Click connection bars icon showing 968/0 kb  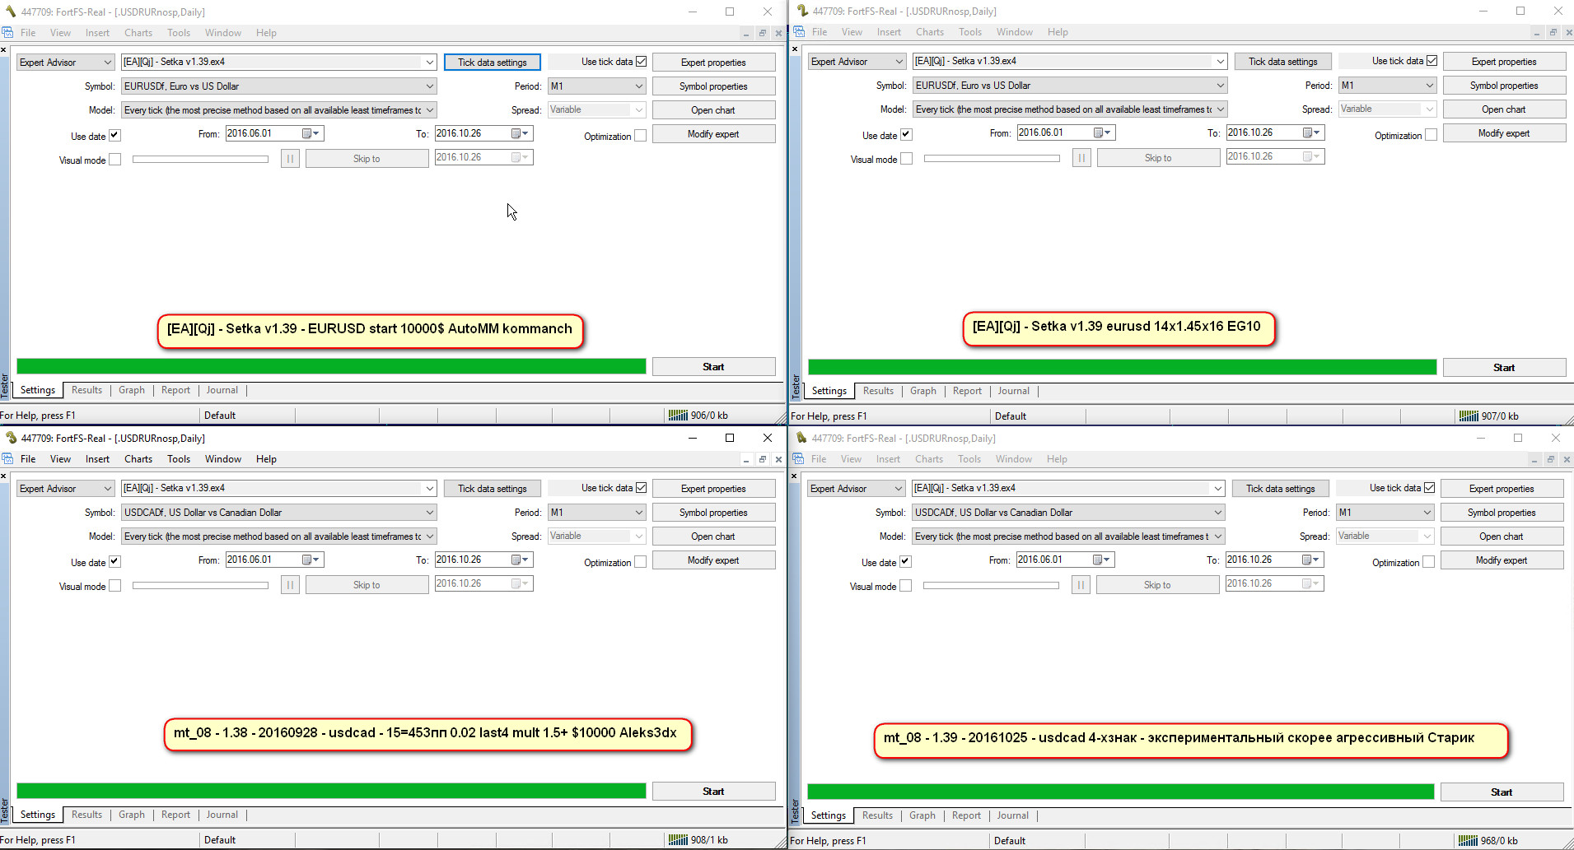(1468, 841)
